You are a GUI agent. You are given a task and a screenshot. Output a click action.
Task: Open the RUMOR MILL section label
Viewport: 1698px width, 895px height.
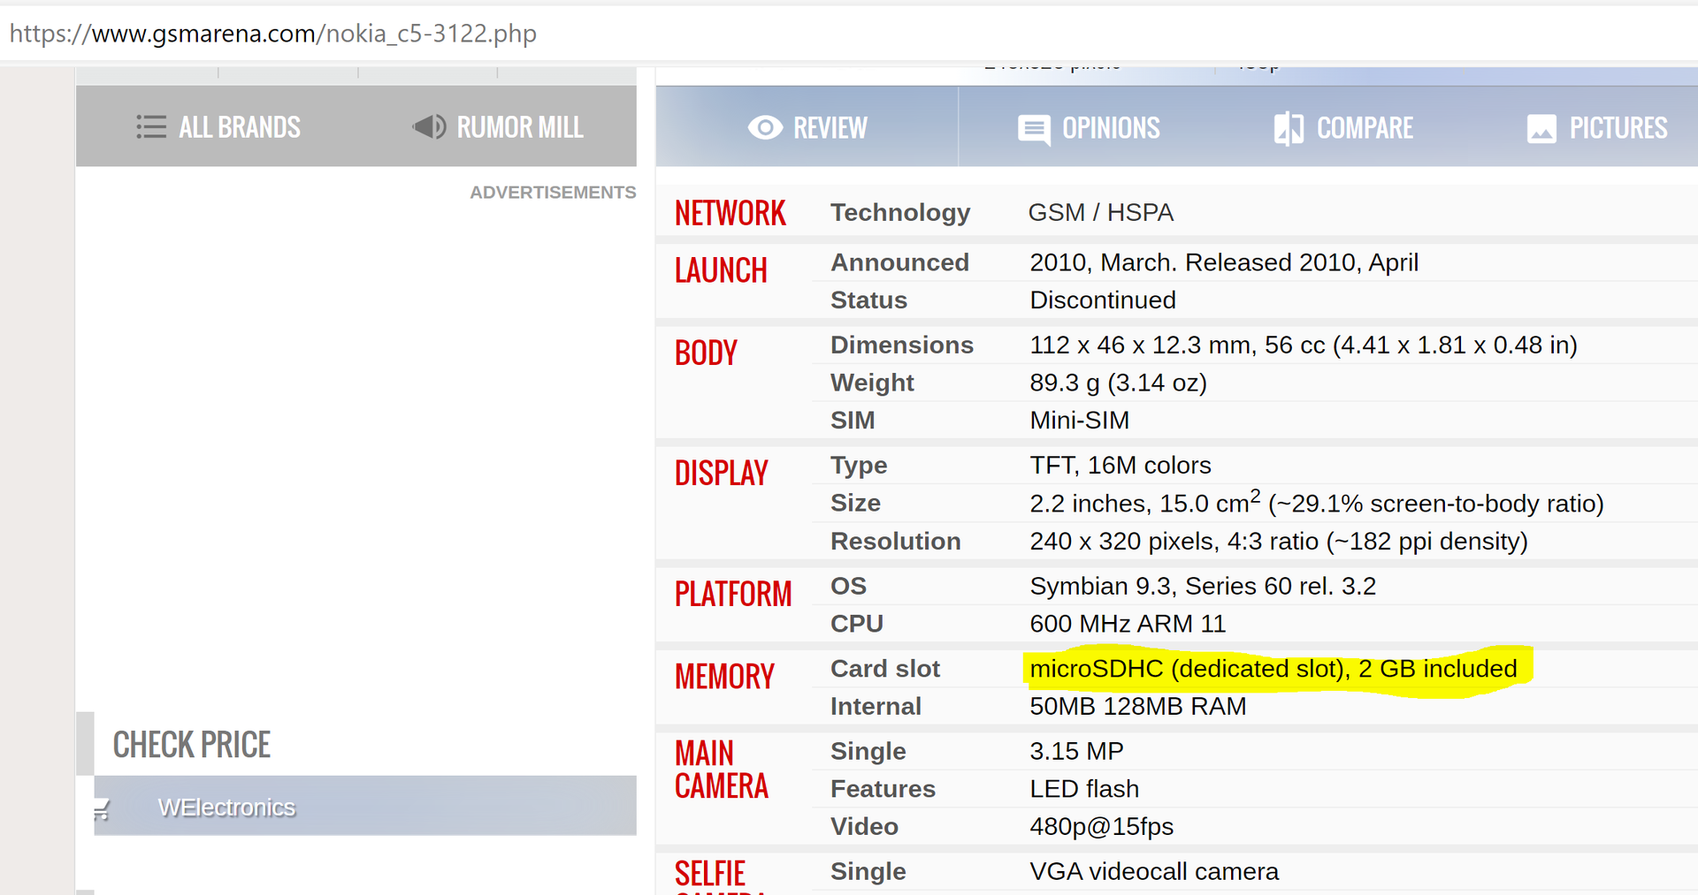tap(520, 127)
